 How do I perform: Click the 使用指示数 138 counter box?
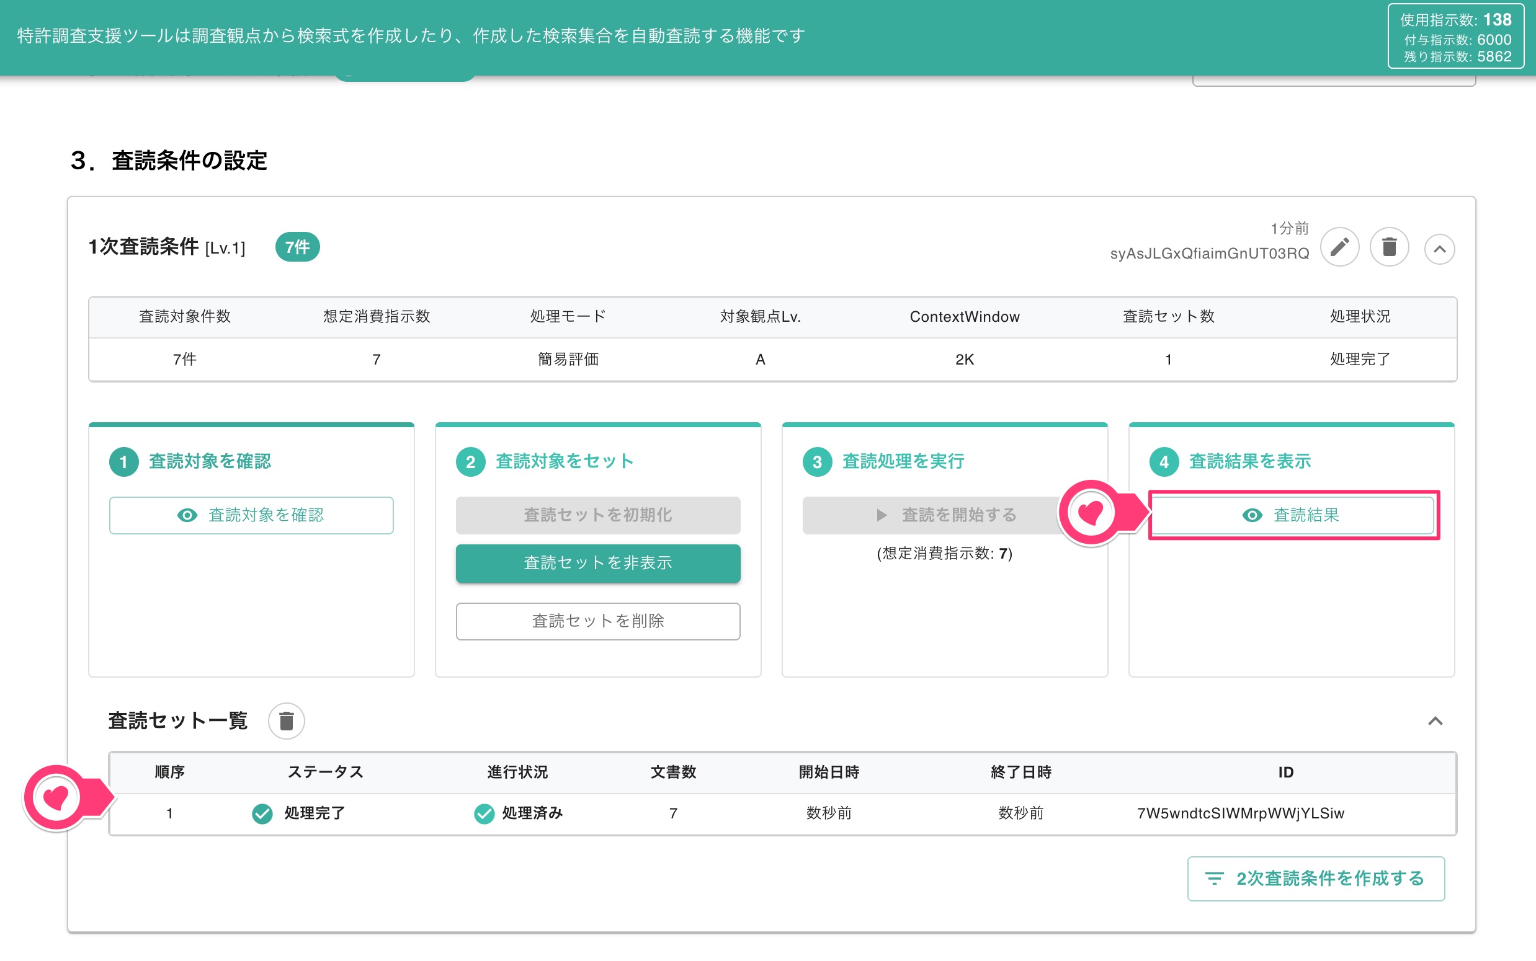pyautogui.click(x=1455, y=37)
